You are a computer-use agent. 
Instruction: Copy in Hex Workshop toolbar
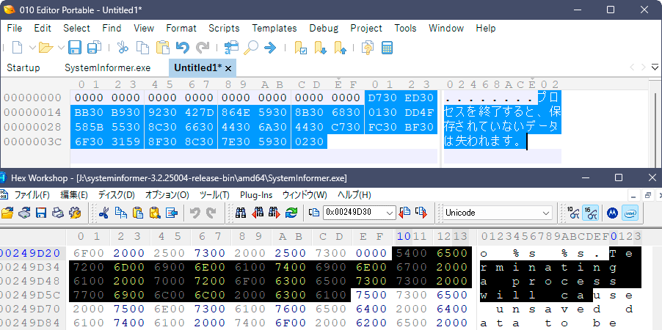click(121, 213)
